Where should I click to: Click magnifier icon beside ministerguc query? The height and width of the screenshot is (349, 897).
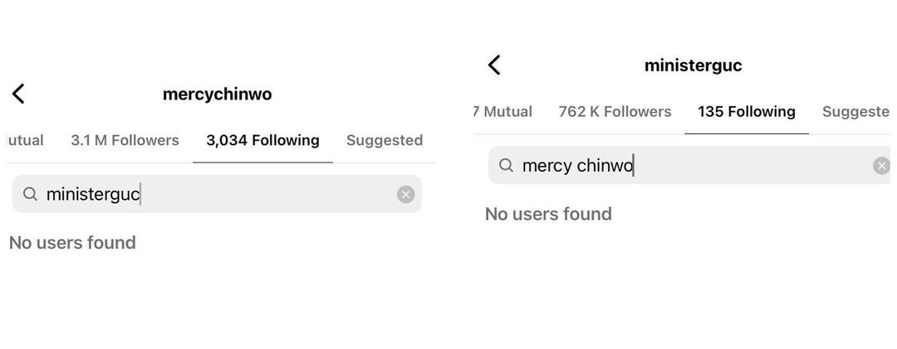tap(31, 194)
